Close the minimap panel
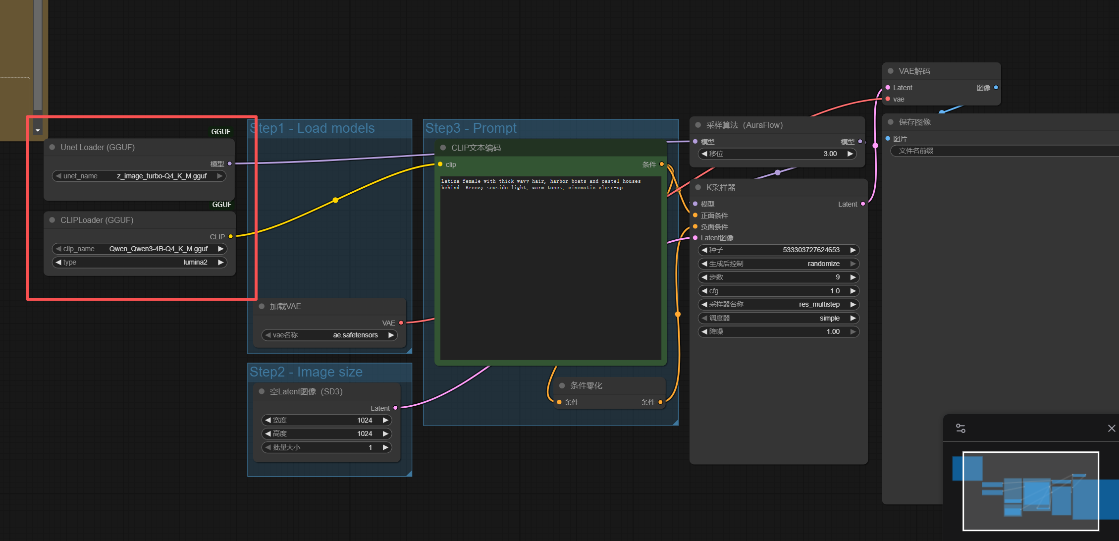Screen dimensions: 1119x541 coord(1112,429)
